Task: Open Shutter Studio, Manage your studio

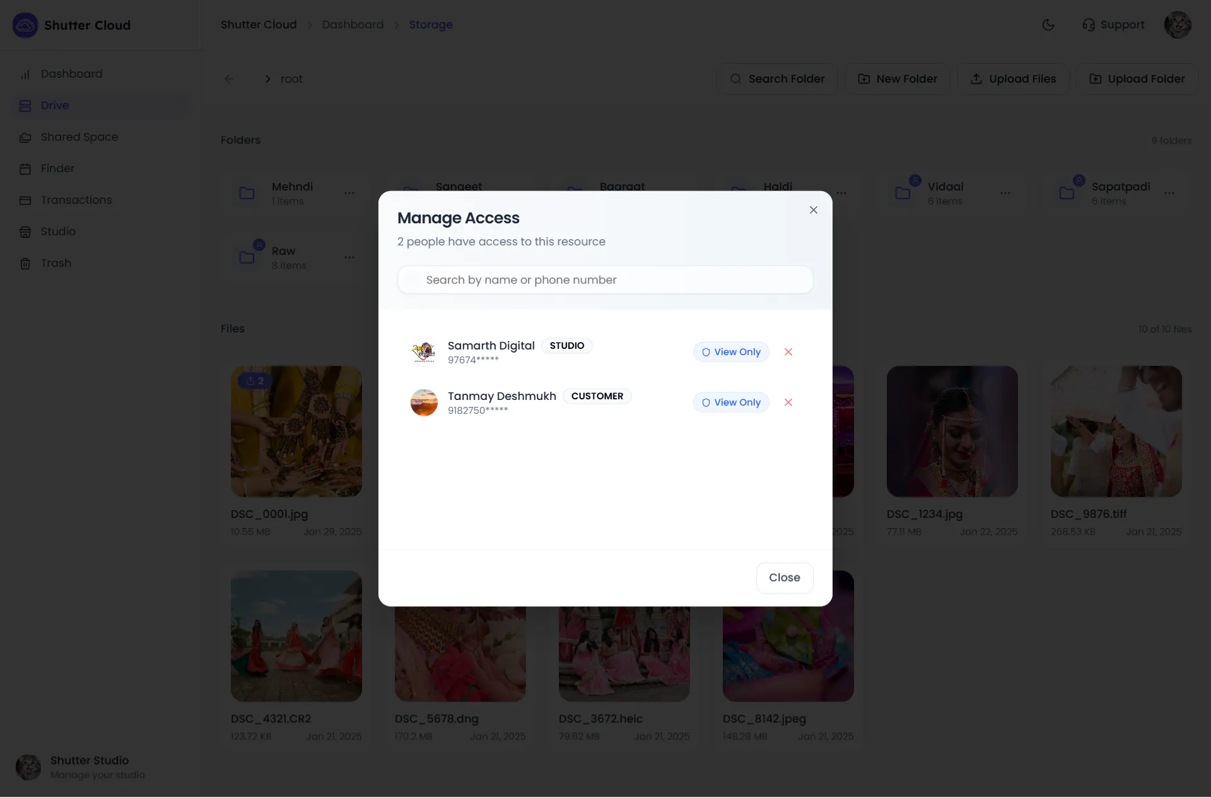Action: point(98,767)
